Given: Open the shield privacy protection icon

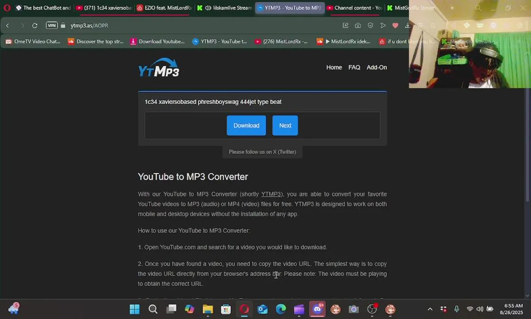Looking at the screenshot, I should [x=370, y=26].
